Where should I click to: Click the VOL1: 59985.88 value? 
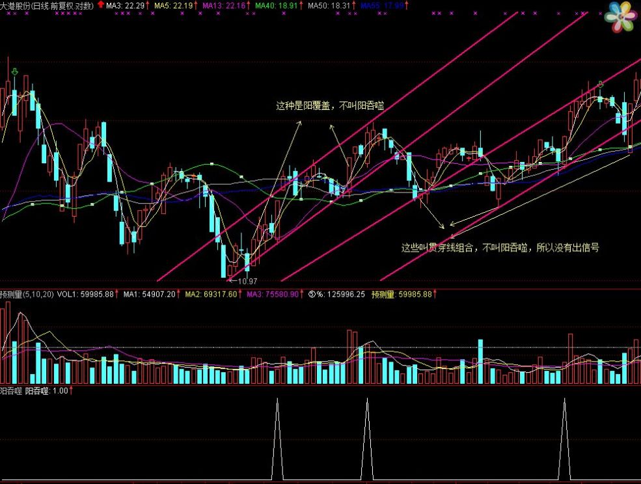click(85, 294)
